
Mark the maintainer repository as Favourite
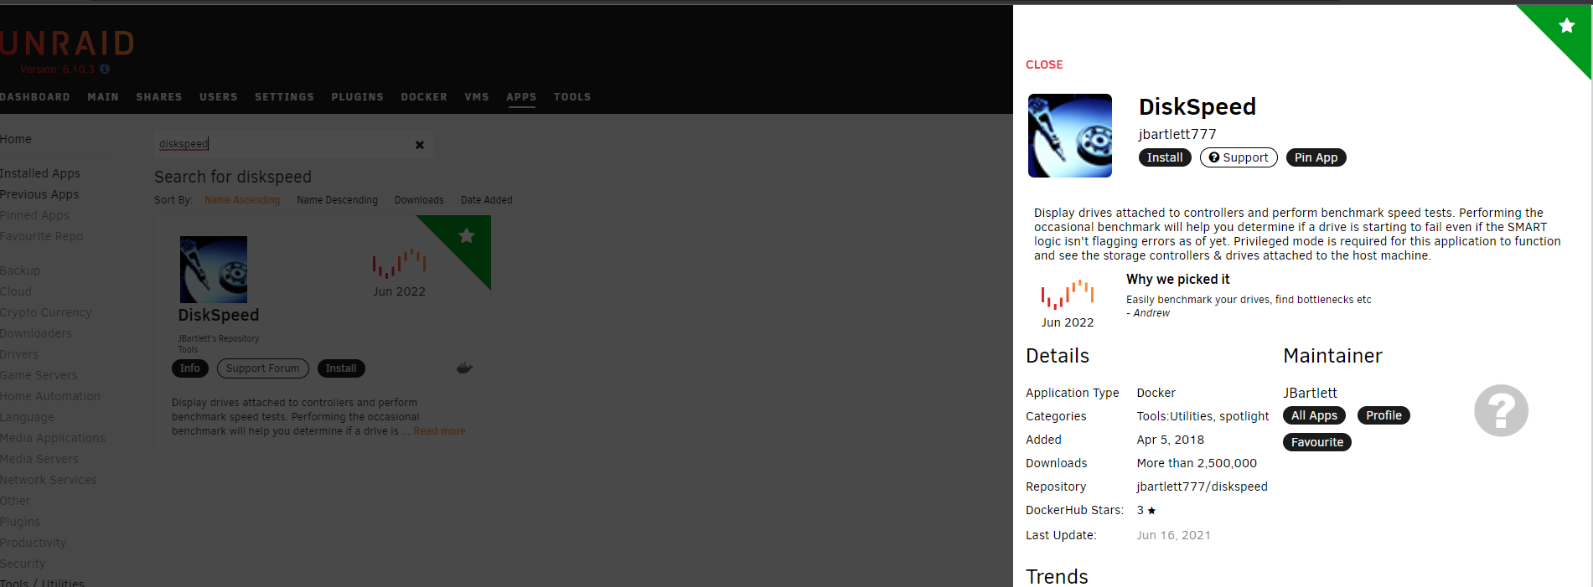(1316, 442)
